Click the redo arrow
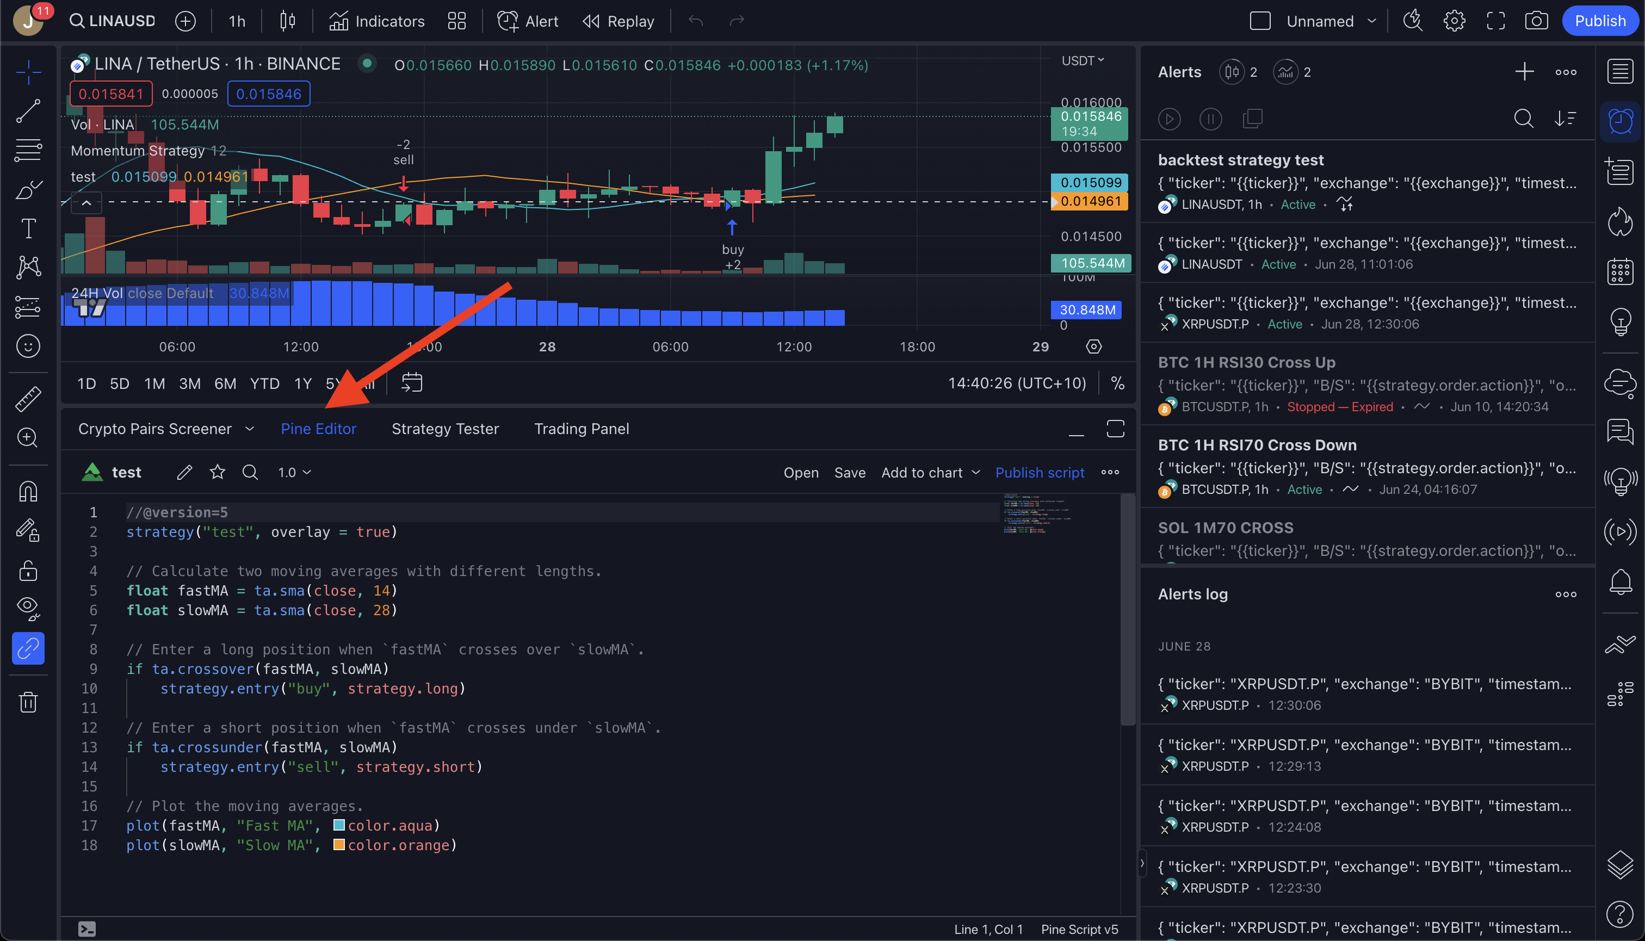1645x941 pixels. coord(737,21)
